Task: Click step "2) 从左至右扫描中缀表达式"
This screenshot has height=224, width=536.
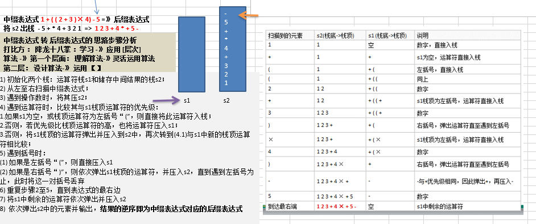Action: pos(44,88)
